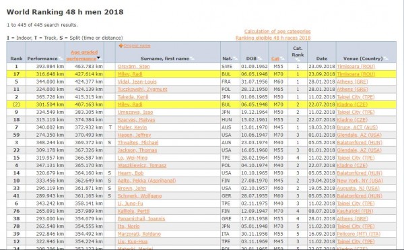The image size is (404, 250).
Task: Click the World Ranking 48 h men 2018 heading
Action: click(65, 12)
